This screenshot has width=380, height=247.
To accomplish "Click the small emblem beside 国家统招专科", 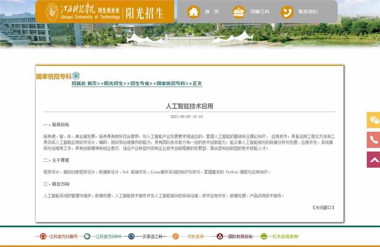I will [76, 76].
